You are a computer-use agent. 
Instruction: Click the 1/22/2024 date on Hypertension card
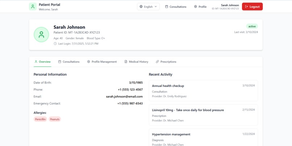point(249,134)
